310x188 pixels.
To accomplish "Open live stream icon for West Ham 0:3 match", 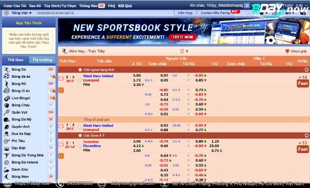I will tap(61, 78).
